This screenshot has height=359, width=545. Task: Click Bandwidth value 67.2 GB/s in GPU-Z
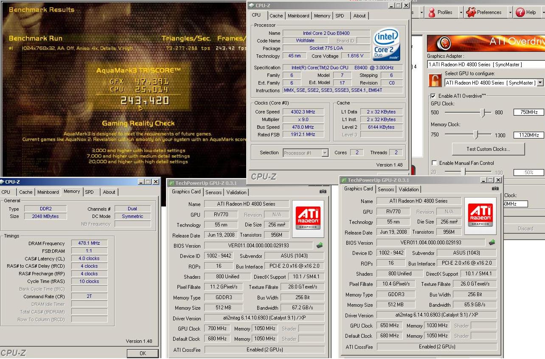tap(303, 308)
